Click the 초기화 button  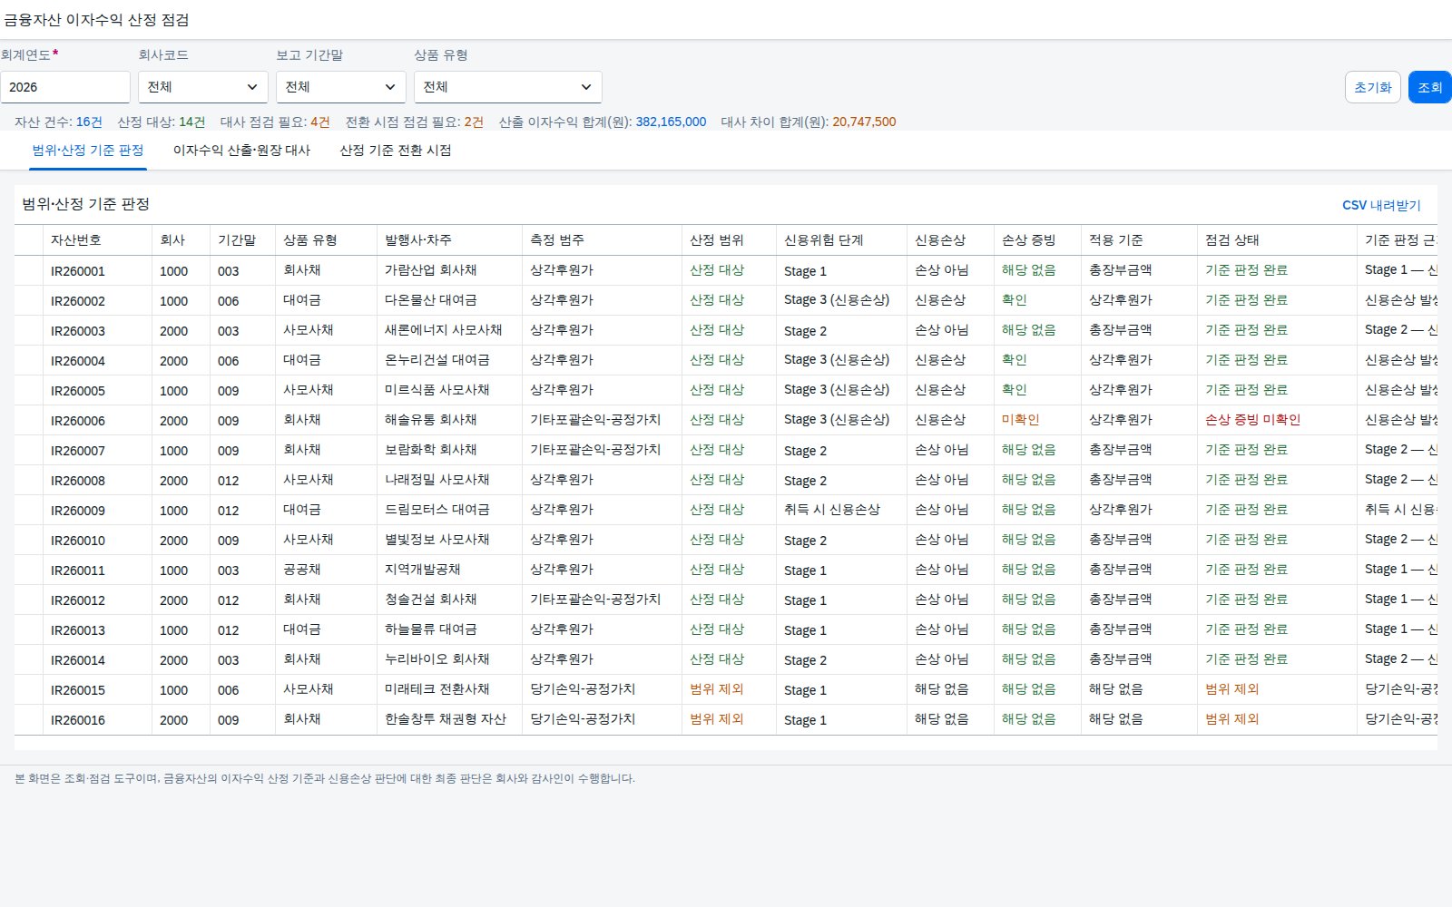pyautogui.click(x=1373, y=87)
